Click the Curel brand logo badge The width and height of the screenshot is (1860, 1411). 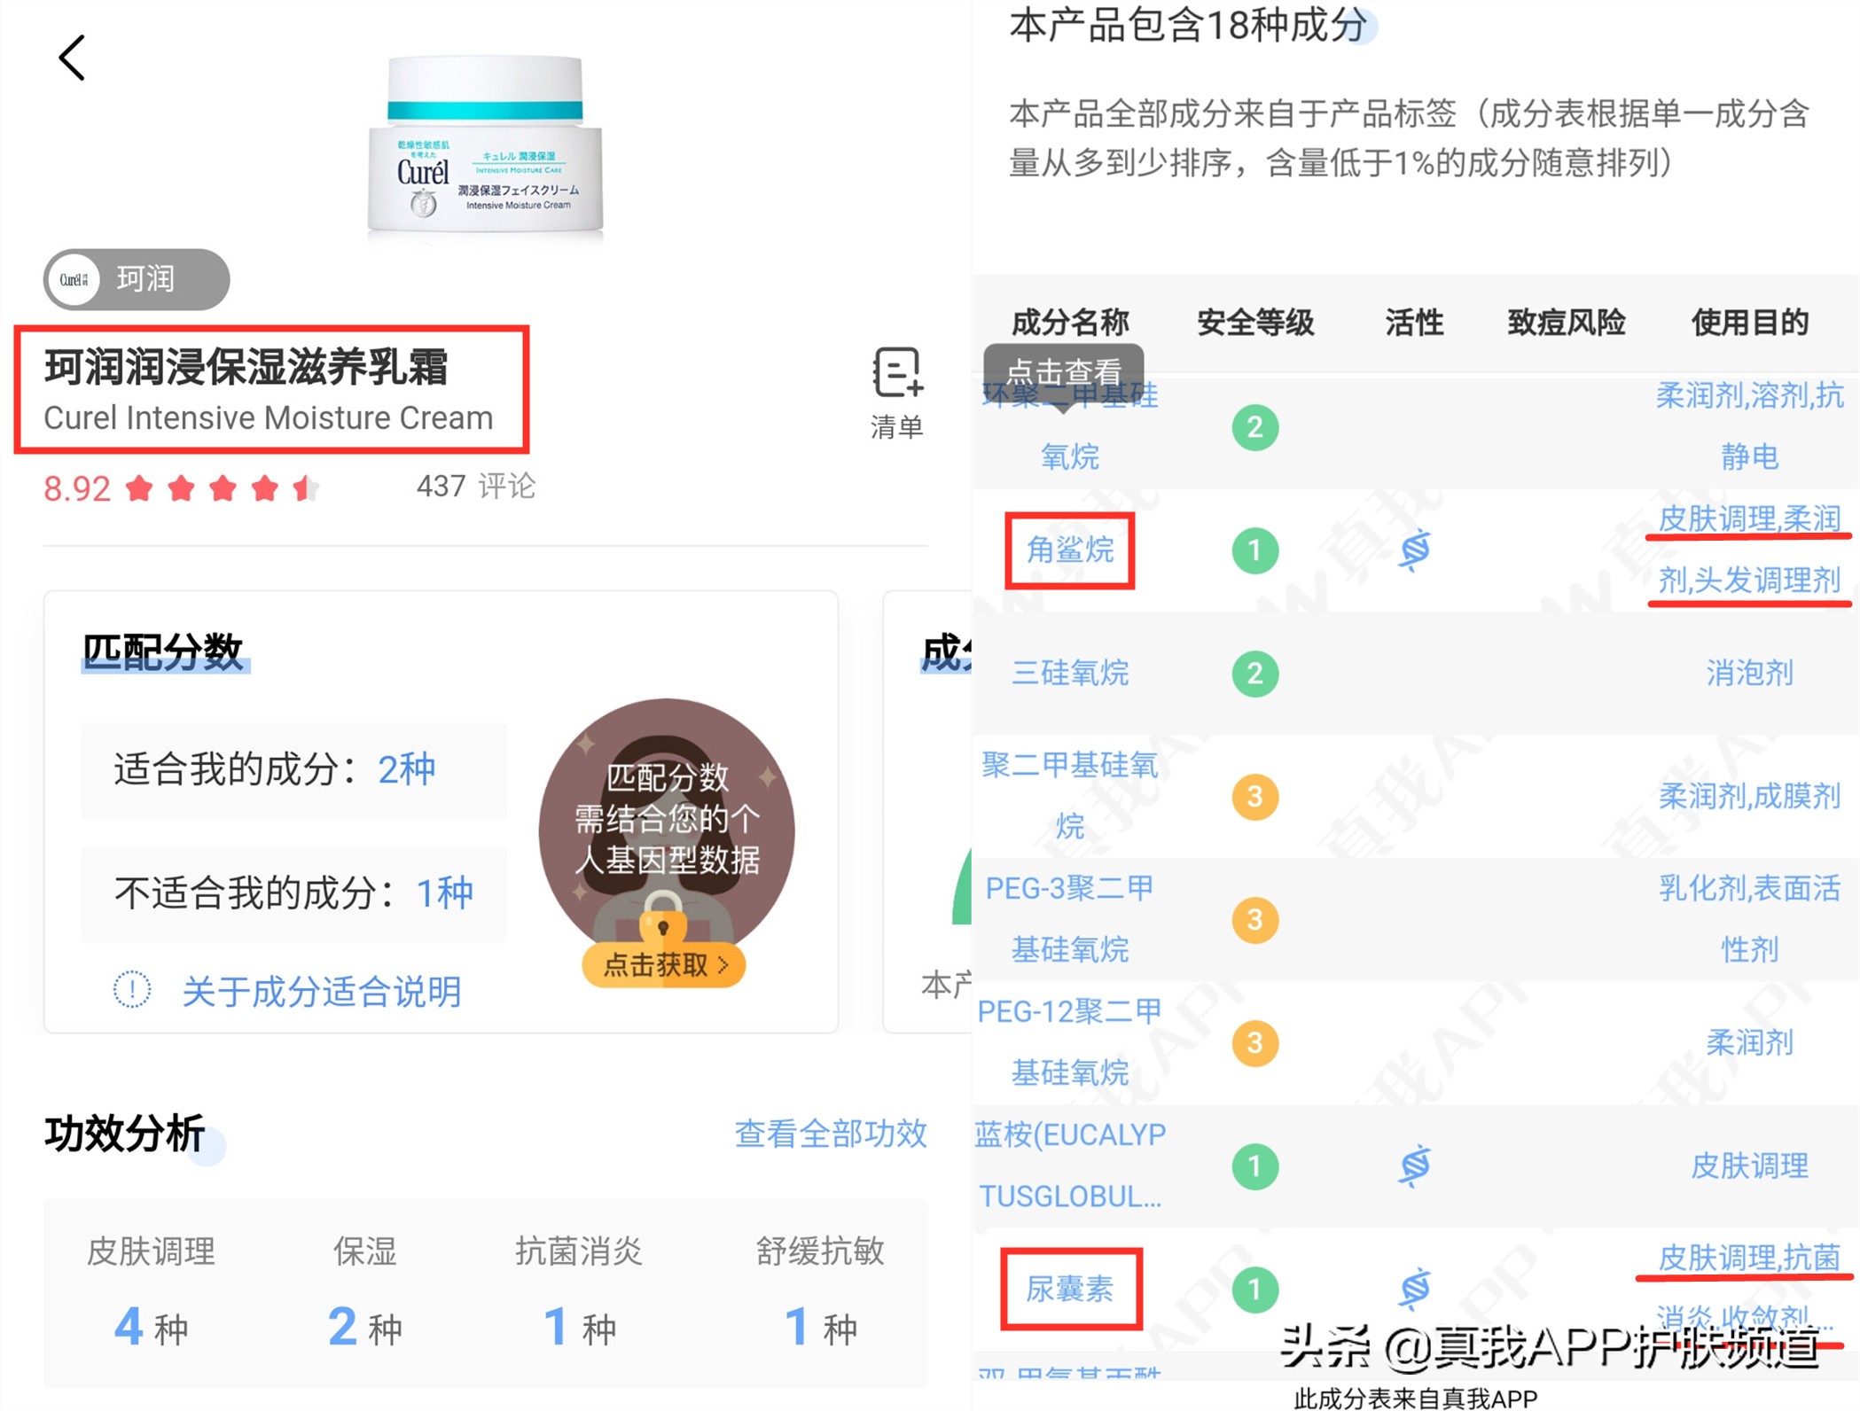pyautogui.click(x=74, y=279)
